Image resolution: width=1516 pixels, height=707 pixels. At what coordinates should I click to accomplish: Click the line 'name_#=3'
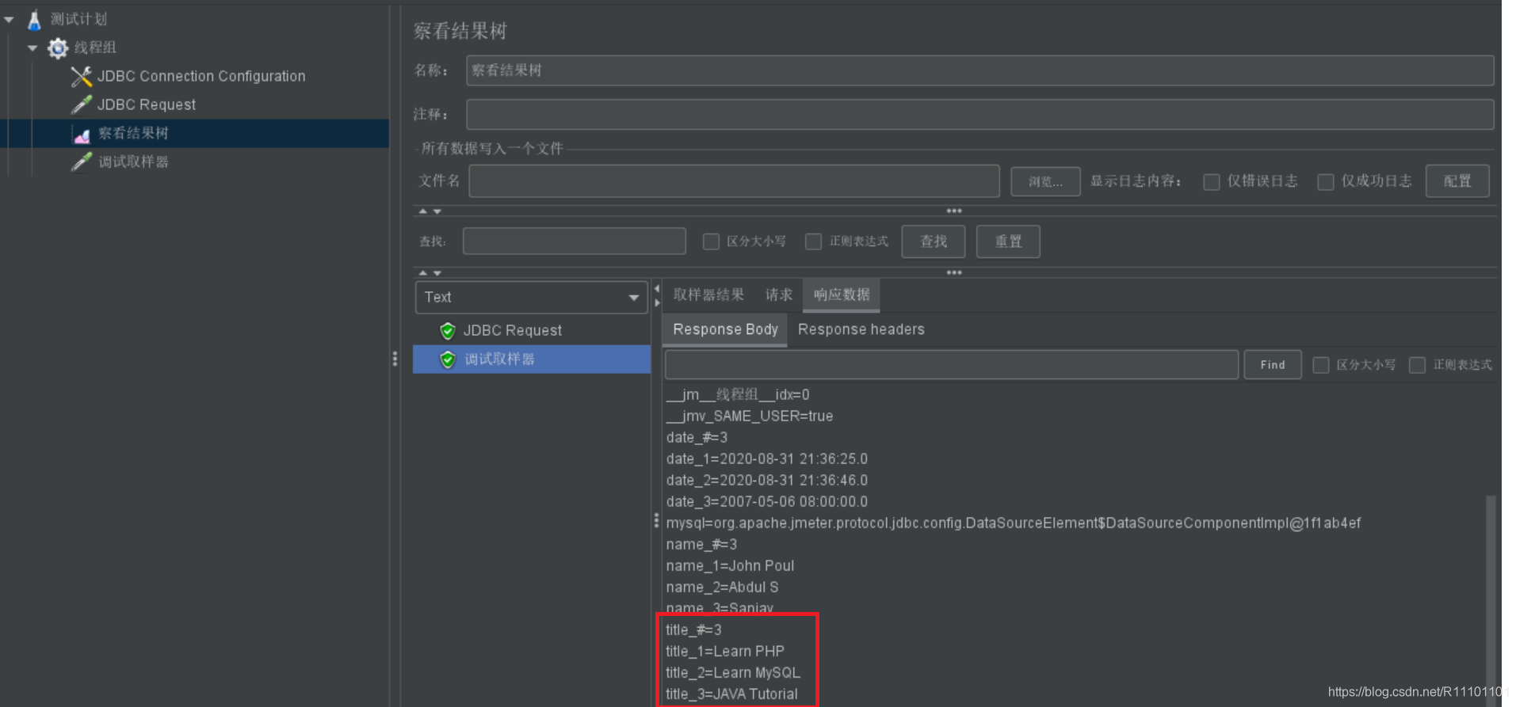pyautogui.click(x=701, y=545)
